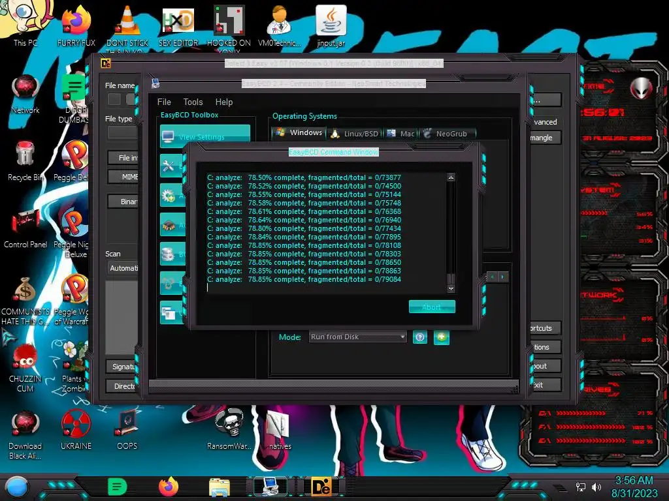
Task: Click the left tab-scroll arrow in EasyBCD
Action: tap(493, 277)
